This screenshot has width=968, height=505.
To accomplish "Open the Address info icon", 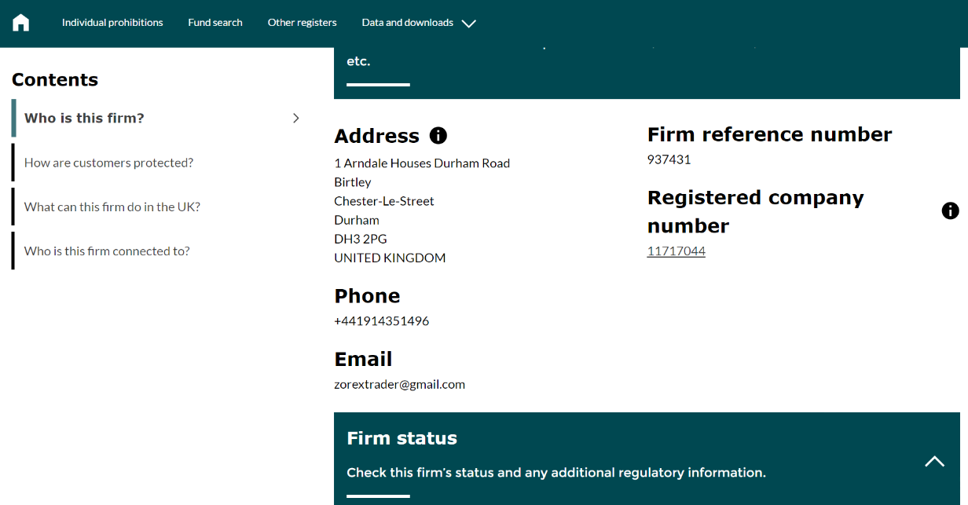I will tap(438, 136).
